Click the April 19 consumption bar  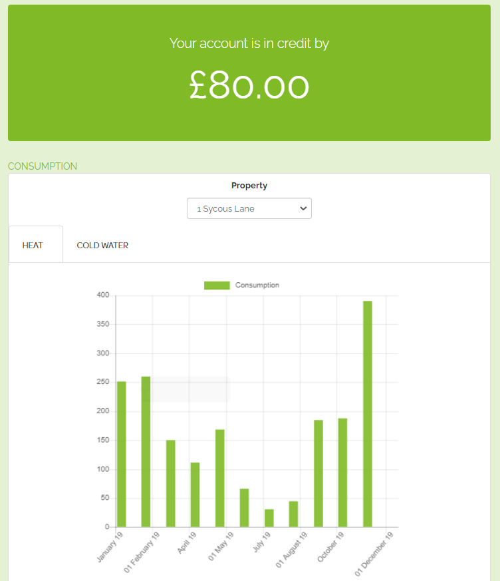click(x=195, y=495)
